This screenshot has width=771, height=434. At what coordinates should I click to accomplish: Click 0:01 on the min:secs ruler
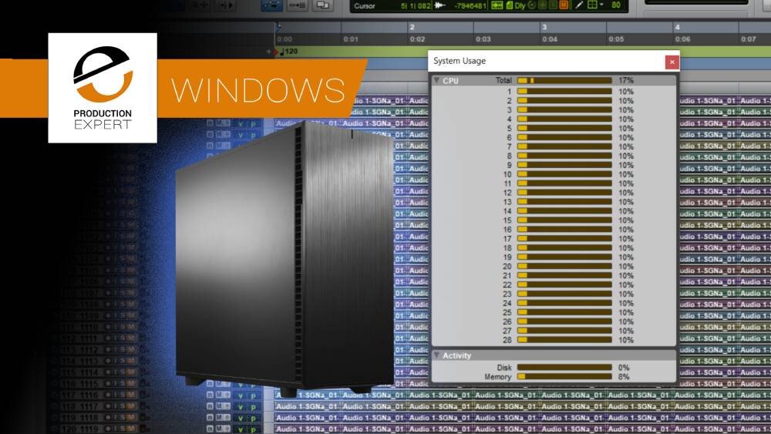(351, 39)
